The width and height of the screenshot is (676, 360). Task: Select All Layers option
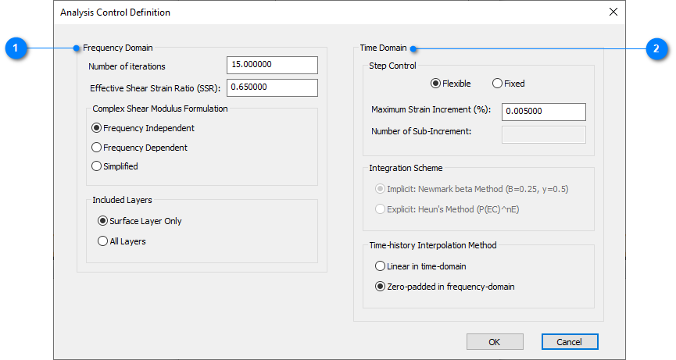click(122, 241)
